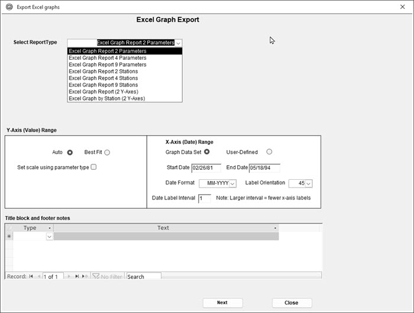Screen dimensions: 414x313
Task: Choose Excel Graph Report 4 Stations option
Action: (x=125, y=78)
